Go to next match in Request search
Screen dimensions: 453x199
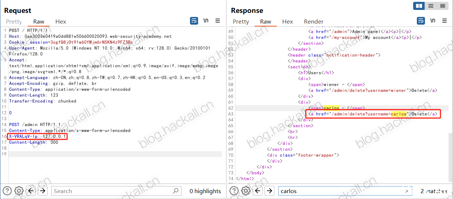coord(42,191)
